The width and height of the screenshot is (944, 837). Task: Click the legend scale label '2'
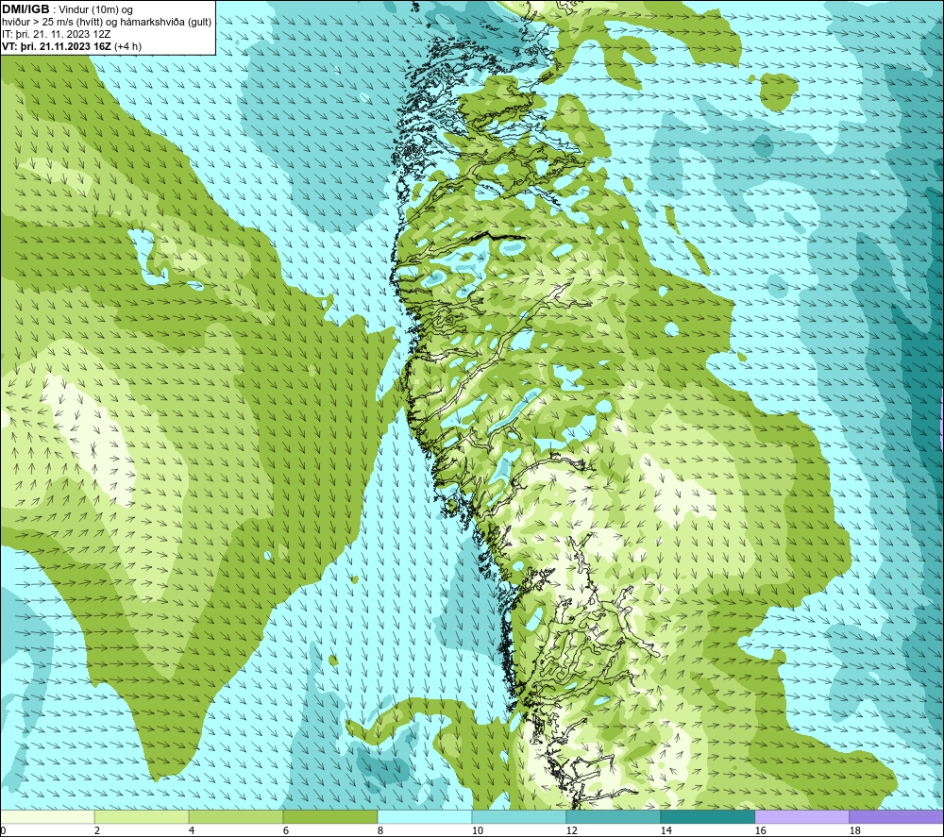tap(97, 830)
